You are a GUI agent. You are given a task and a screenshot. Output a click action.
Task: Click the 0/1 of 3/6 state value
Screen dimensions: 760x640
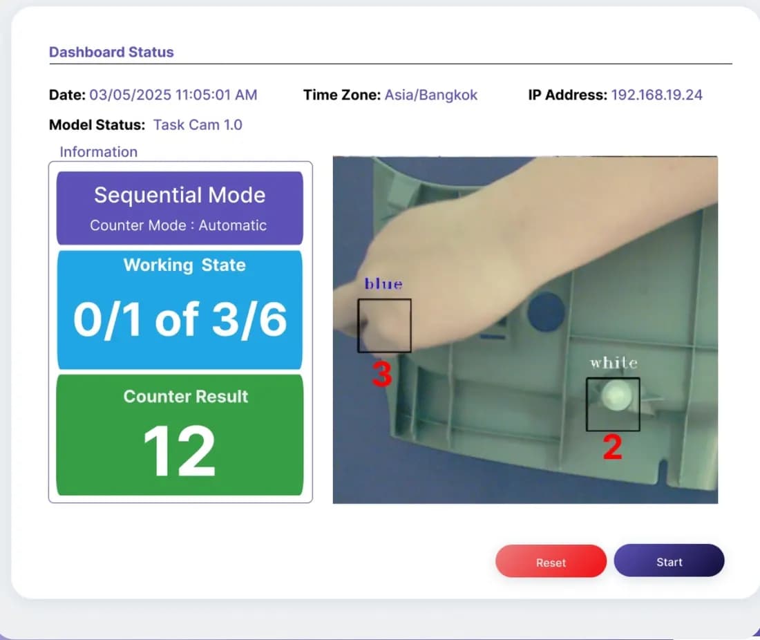tap(180, 319)
